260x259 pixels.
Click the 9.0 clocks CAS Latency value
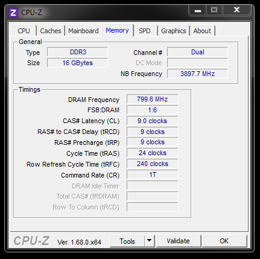tap(153, 121)
